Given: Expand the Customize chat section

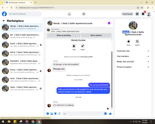Looking at the screenshot, I should (133, 51).
